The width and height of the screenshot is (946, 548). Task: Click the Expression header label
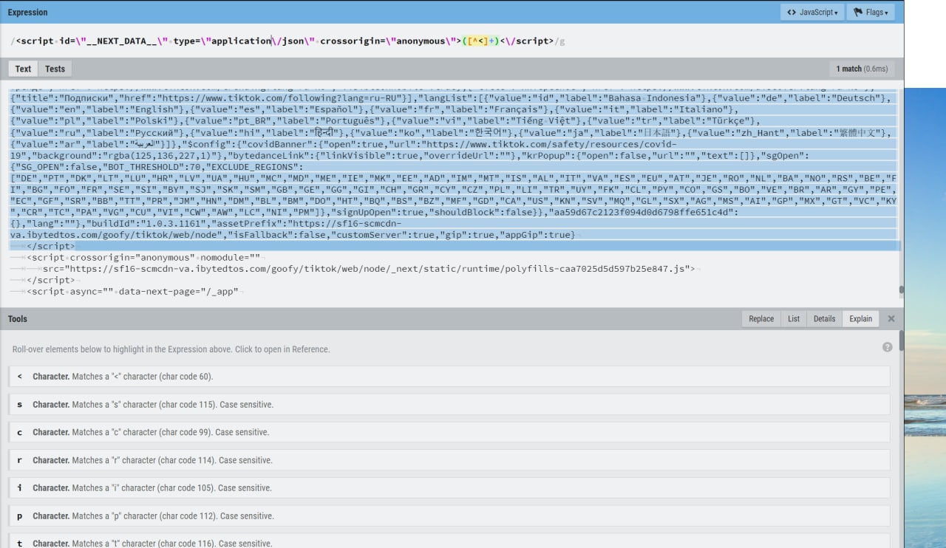pyautogui.click(x=27, y=13)
